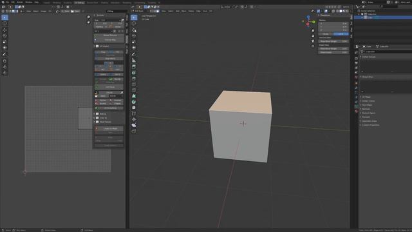Select the Cube object in outliner
Image resolution: width=412 pixels, height=232 pixels.
pos(370,17)
